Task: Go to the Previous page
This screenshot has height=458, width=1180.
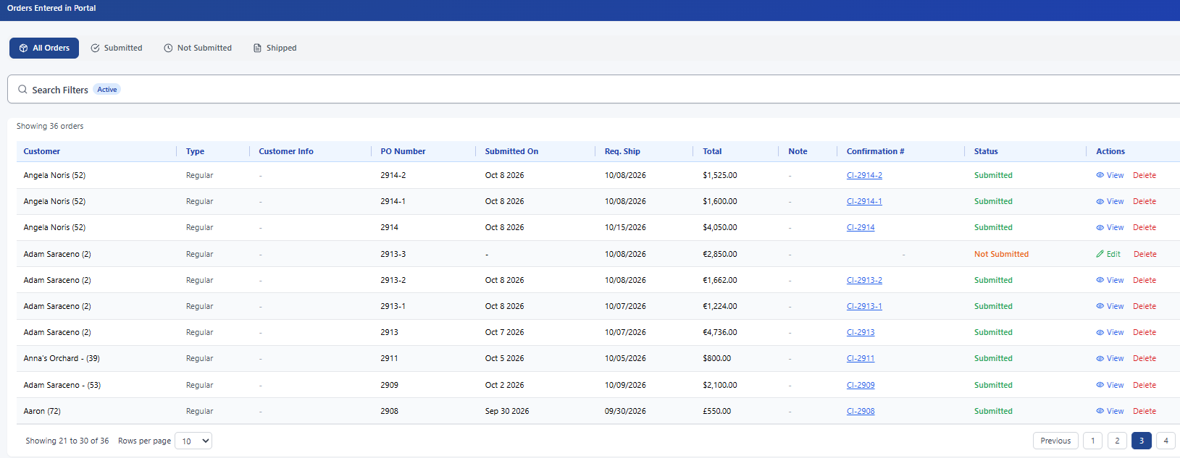Action: click(1055, 441)
